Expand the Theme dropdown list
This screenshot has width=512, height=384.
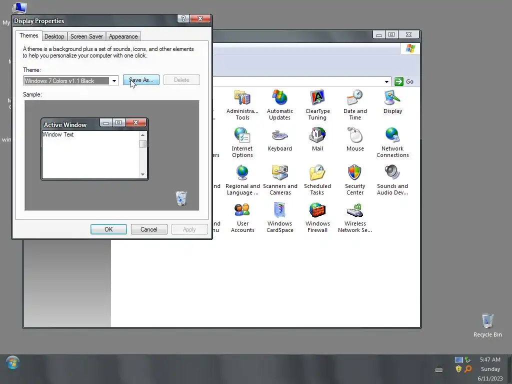[114, 80]
